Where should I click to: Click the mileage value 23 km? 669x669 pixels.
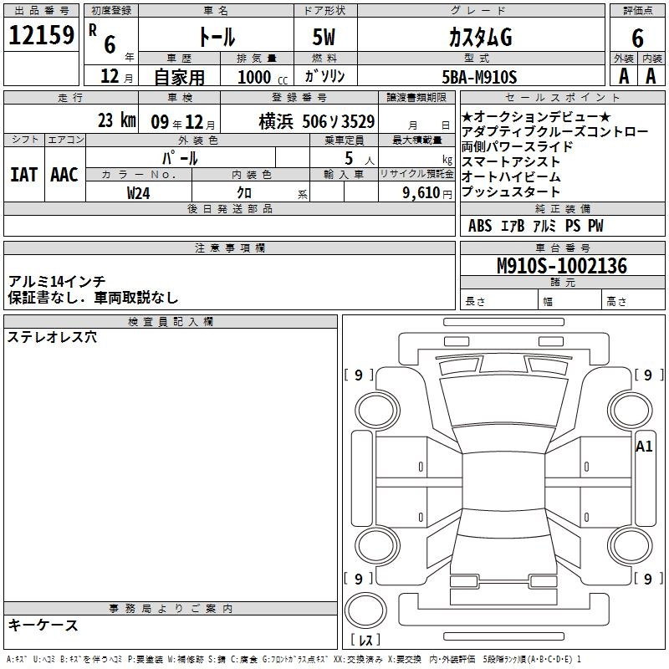(x=116, y=120)
